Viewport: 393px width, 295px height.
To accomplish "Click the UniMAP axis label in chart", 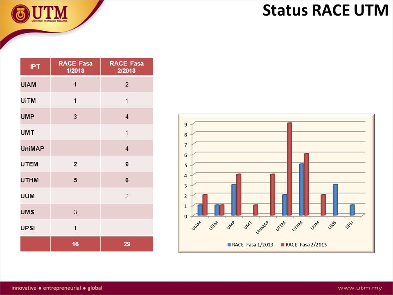I will tap(262, 227).
